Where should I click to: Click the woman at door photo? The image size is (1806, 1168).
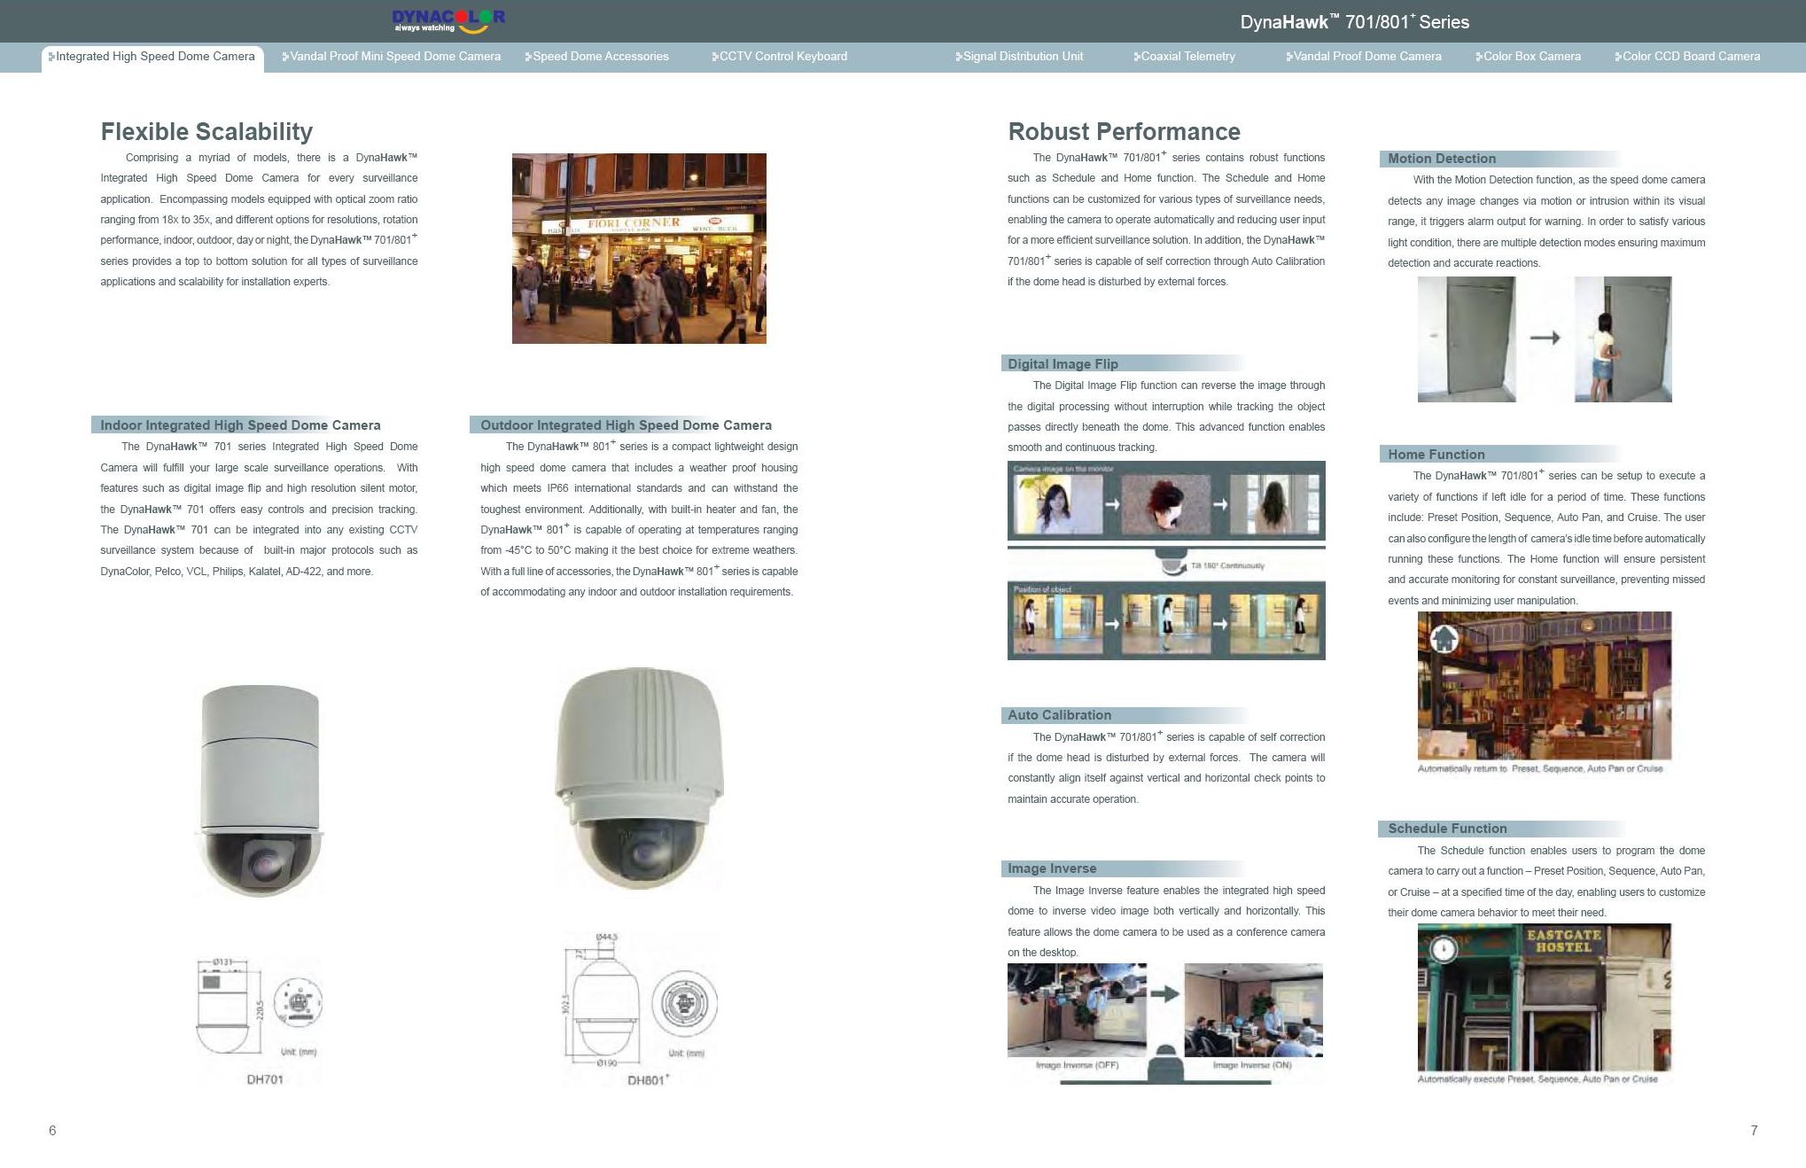coord(1623,339)
